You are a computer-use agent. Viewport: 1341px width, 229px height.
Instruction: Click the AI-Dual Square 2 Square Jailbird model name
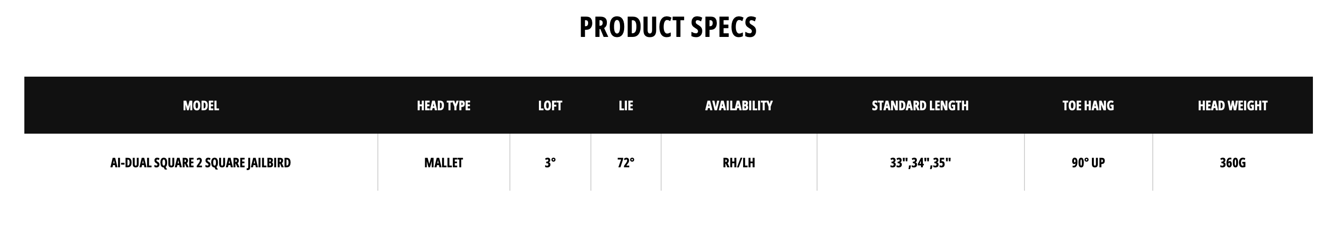click(x=200, y=163)
